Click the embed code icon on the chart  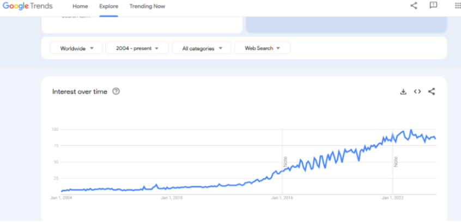[x=417, y=92]
